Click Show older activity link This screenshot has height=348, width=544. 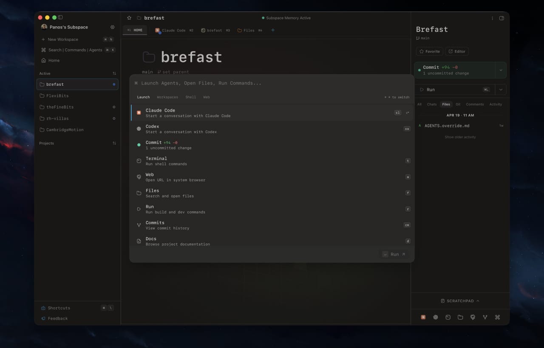pyautogui.click(x=460, y=137)
